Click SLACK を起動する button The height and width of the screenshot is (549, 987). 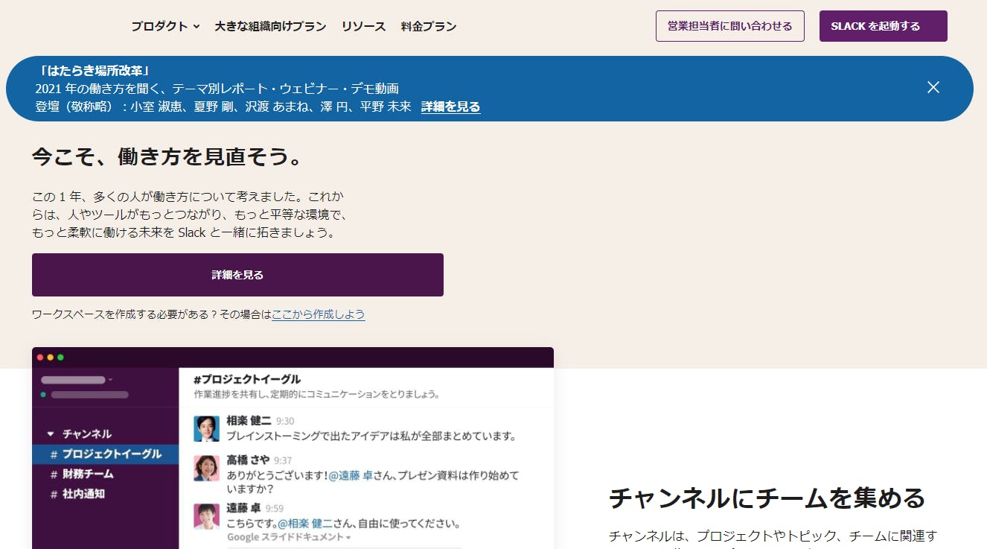883,26
